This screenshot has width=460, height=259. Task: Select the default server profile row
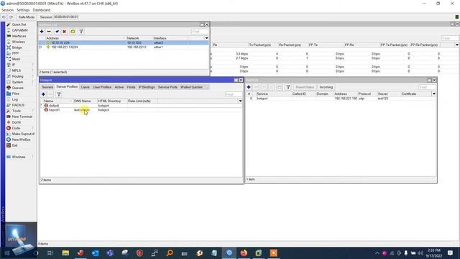(x=142, y=106)
